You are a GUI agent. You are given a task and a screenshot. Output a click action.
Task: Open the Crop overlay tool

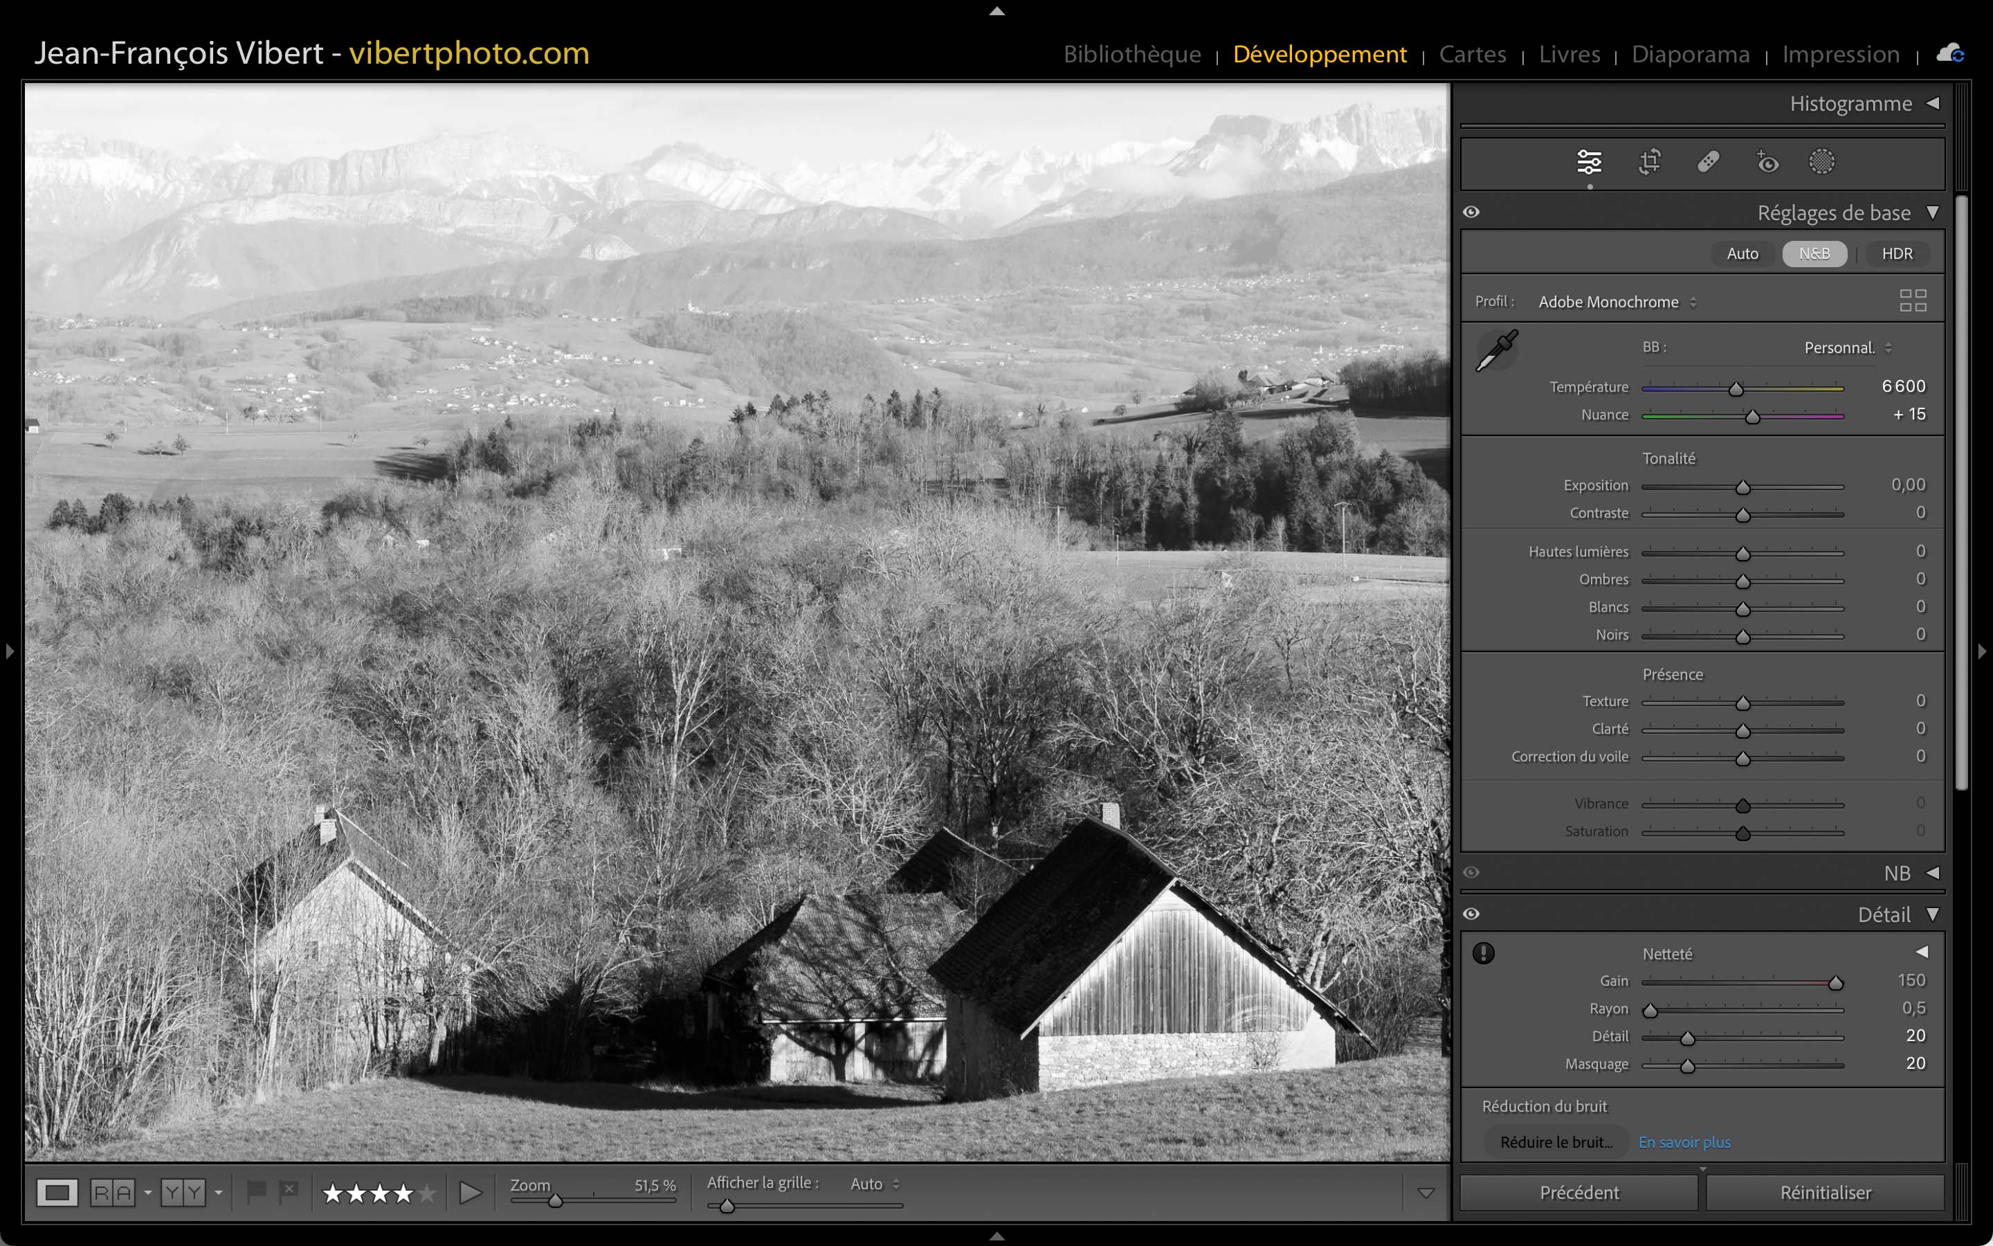pos(1649,163)
